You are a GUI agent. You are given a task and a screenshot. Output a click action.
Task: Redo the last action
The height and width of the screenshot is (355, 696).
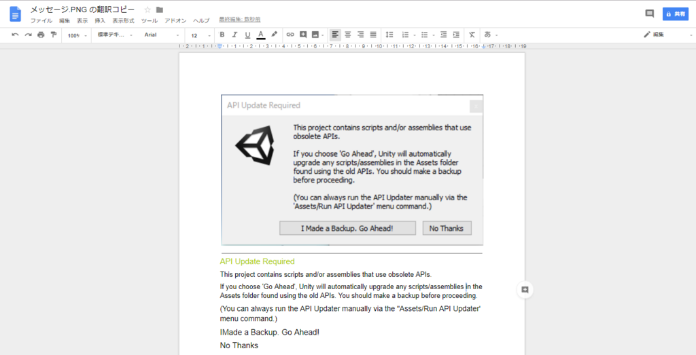[x=28, y=35]
